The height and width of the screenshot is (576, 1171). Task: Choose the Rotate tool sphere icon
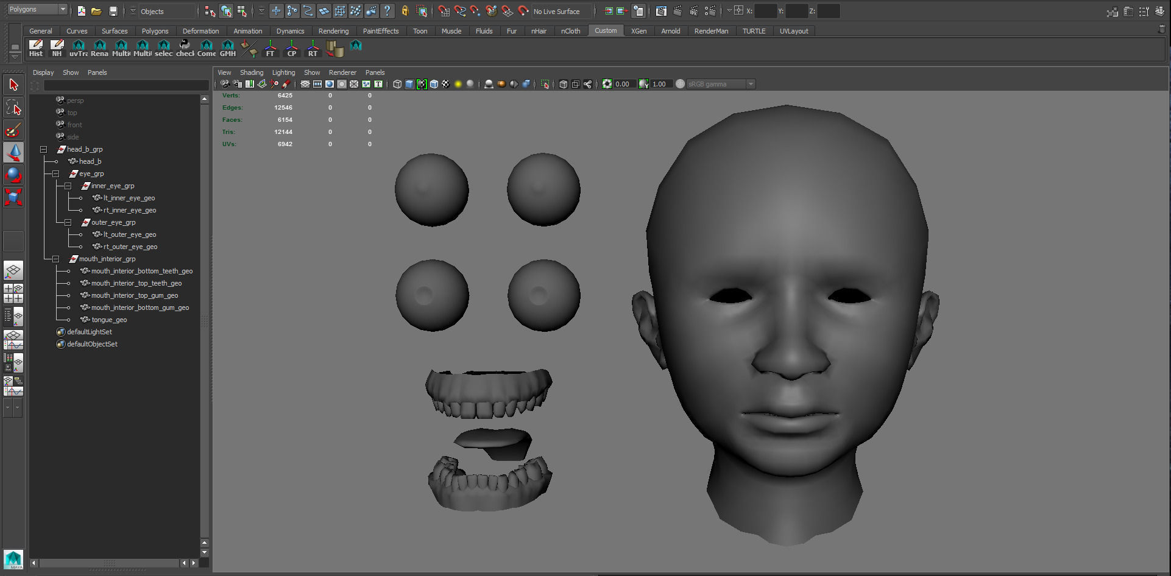coord(13,175)
